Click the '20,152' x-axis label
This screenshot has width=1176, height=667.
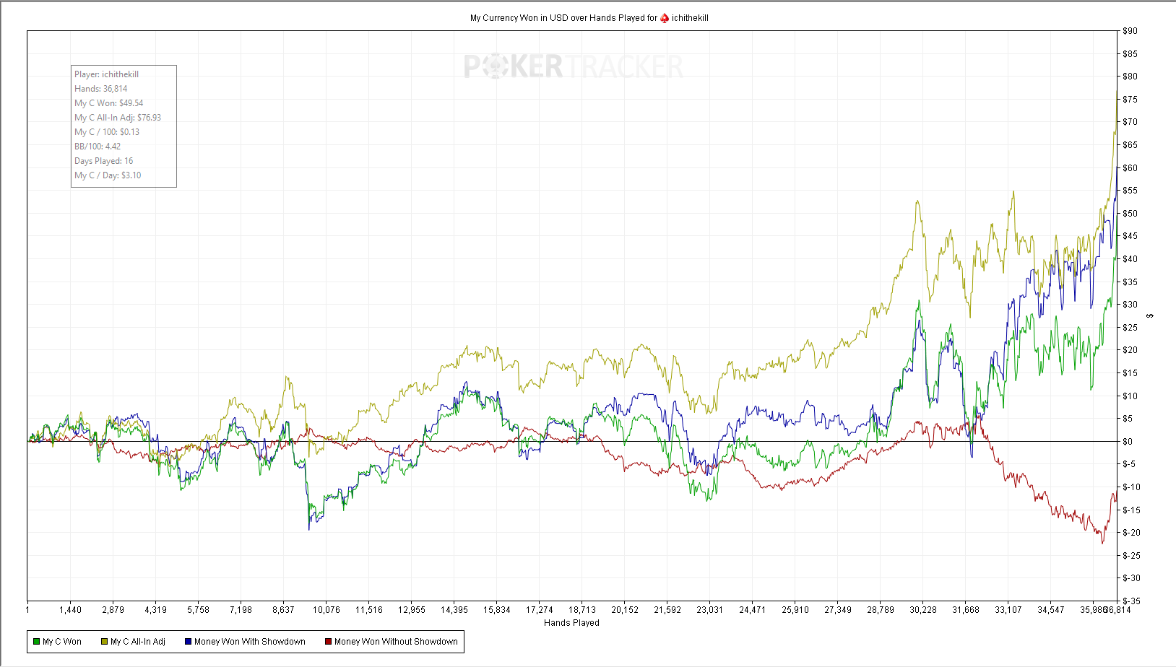pyautogui.click(x=625, y=610)
